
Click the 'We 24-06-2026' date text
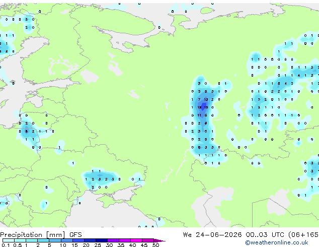pos(212,235)
